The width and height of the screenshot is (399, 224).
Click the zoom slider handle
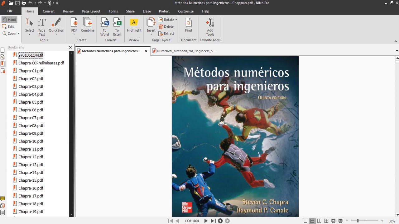click(358, 221)
